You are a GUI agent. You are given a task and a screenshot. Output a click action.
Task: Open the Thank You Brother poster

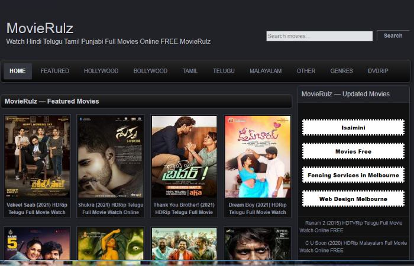184,157
